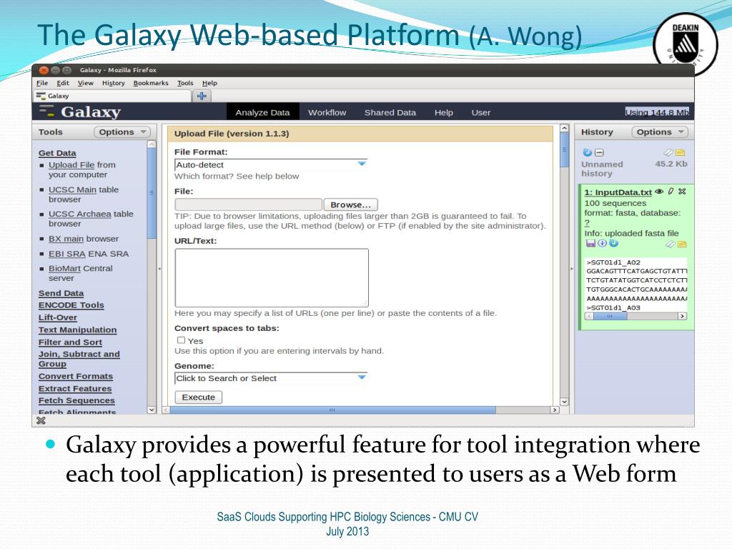The height and width of the screenshot is (549, 732).
Task: Expand Join, Subtract and Group section
Action: (79, 359)
